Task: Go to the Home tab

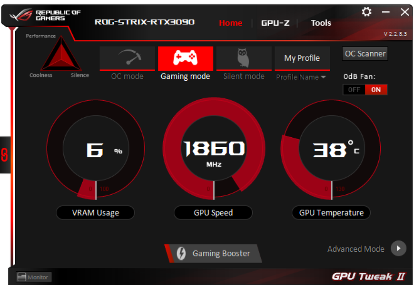Action: (x=230, y=23)
